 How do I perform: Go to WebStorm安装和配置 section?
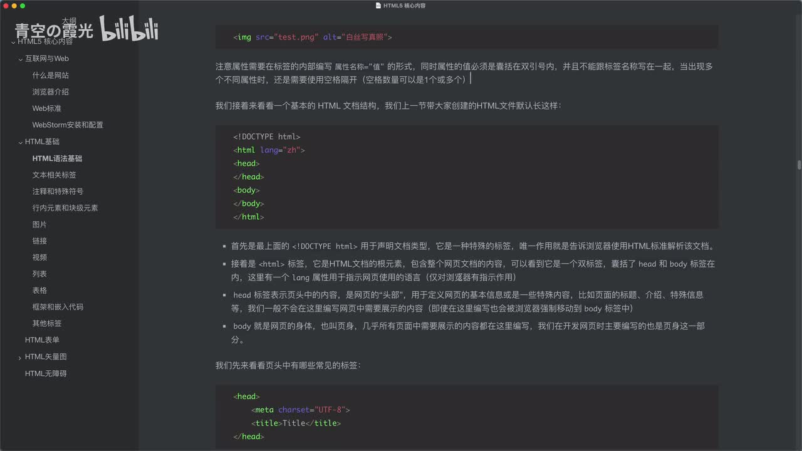(x=68, y=125)
